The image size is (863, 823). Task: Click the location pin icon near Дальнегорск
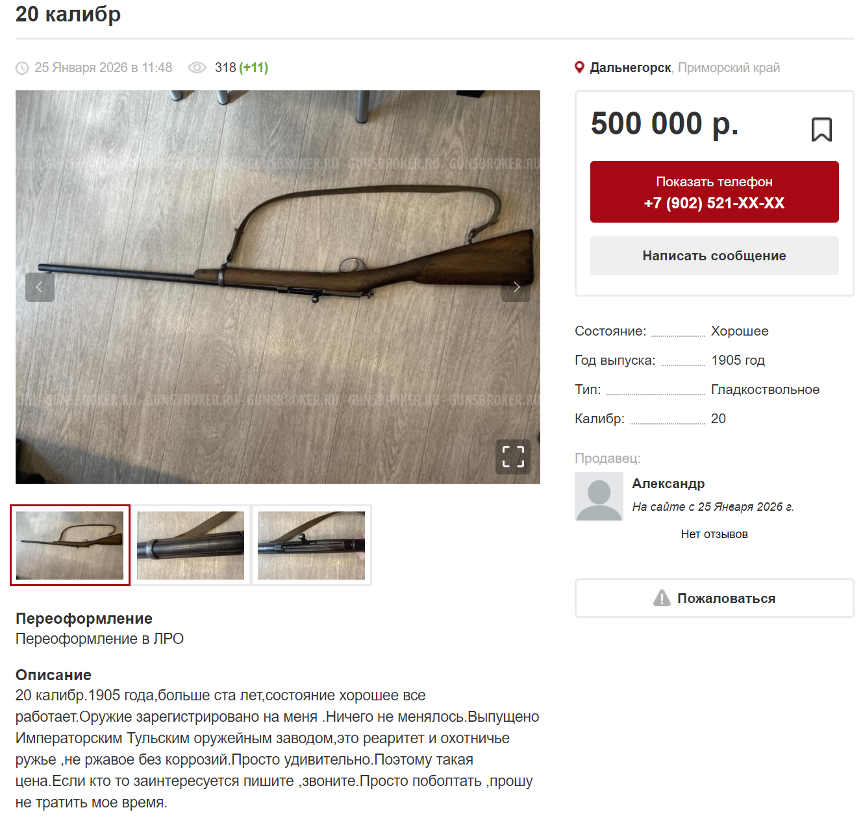pyautogui.click(x=580, y=68)
